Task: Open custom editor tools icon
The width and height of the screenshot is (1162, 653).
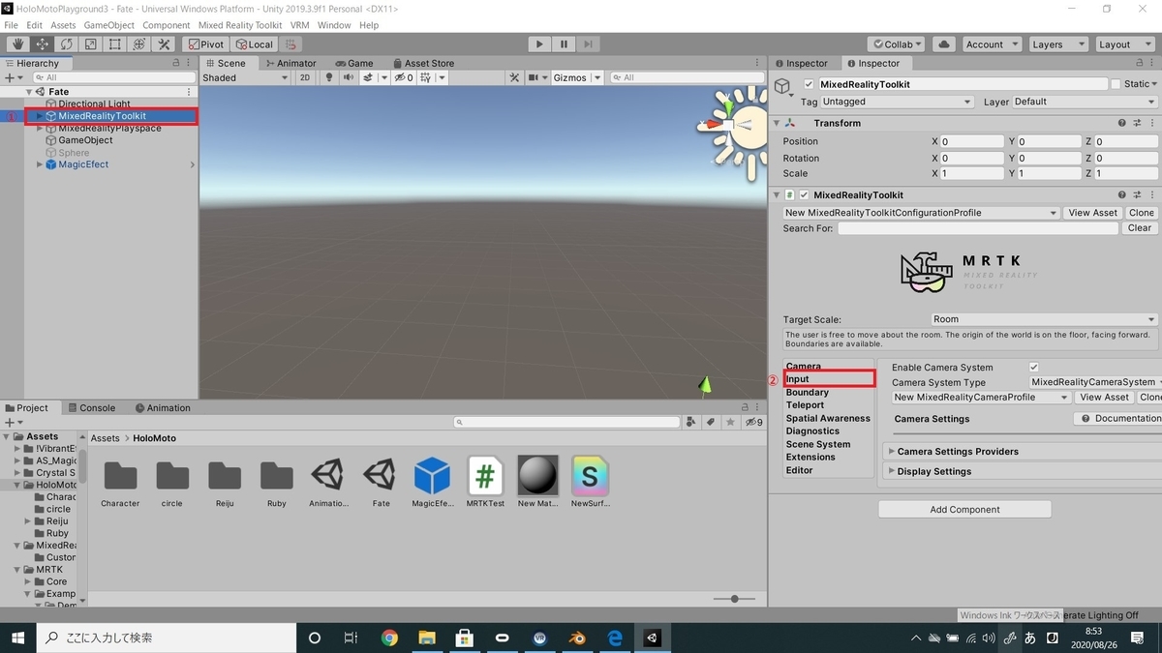Action: coord(164,45)
